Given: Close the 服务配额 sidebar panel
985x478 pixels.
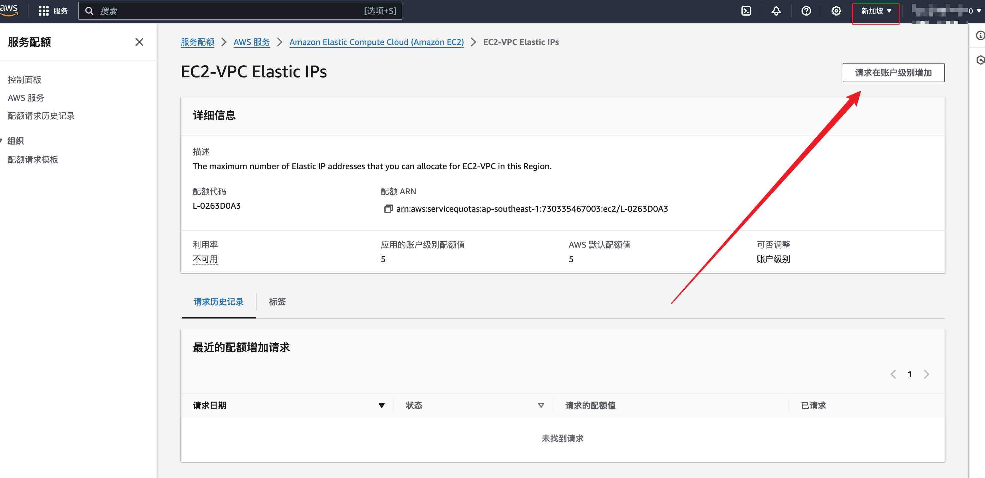Looking at the screenshot, I should click(x=139, y=42).
